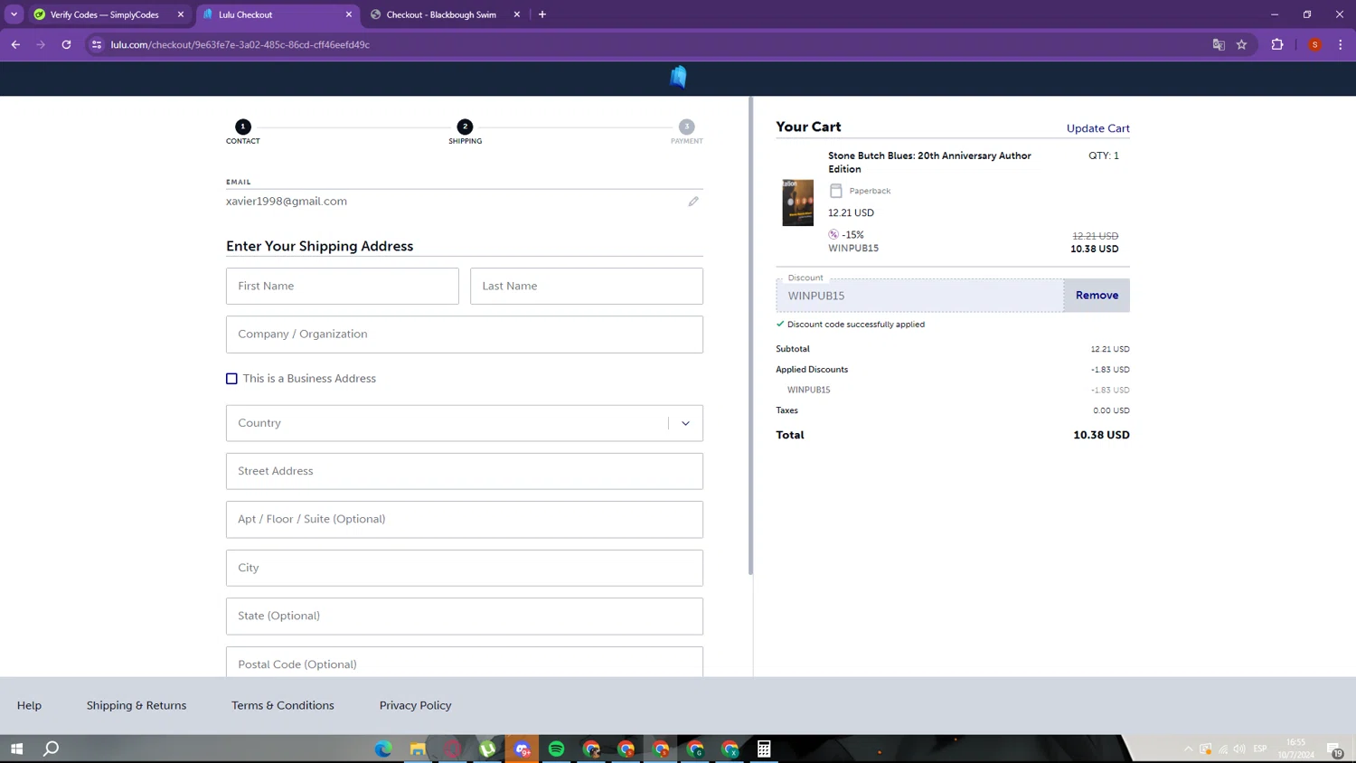
Task: Click the Street Address field
Action: click(465, 471)
